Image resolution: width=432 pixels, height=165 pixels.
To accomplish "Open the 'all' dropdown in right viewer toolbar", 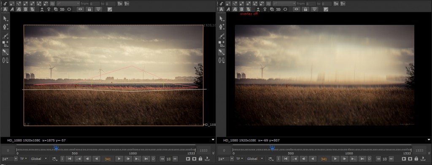I will coord(284,3).
